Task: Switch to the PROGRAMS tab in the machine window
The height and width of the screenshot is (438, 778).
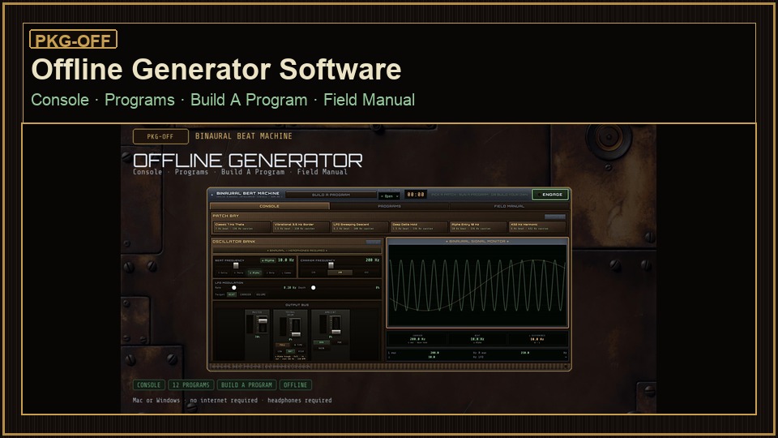Action: [x=390, y=206]
